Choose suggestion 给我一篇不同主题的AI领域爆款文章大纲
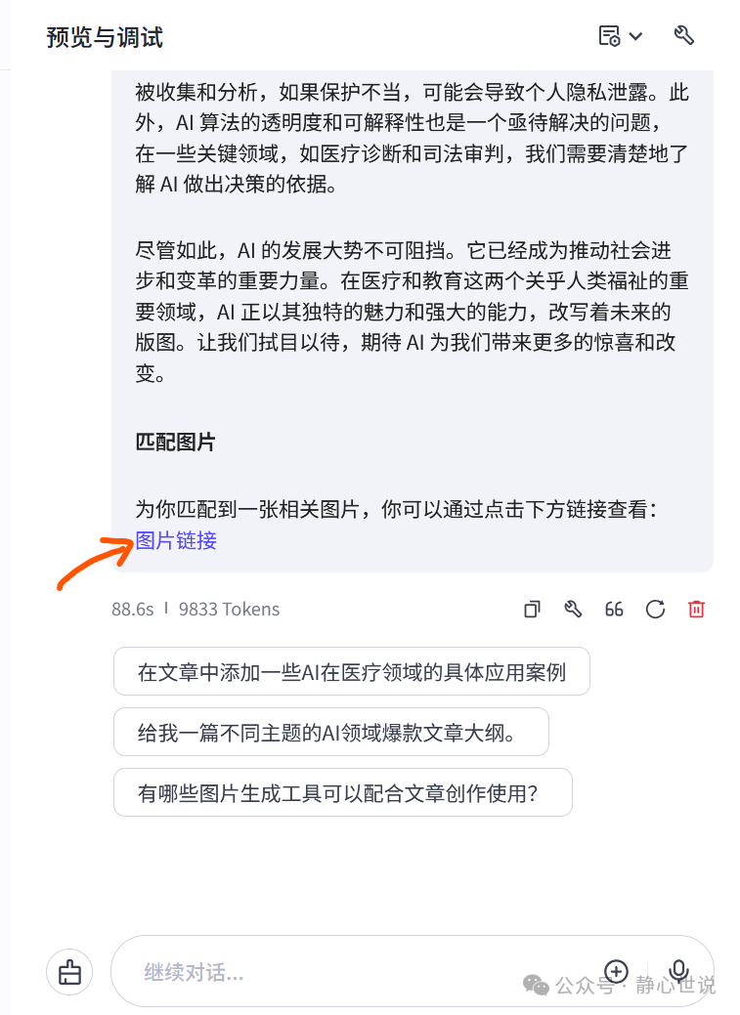Viewport: 740px width, 1015px height. coord(331,732)
